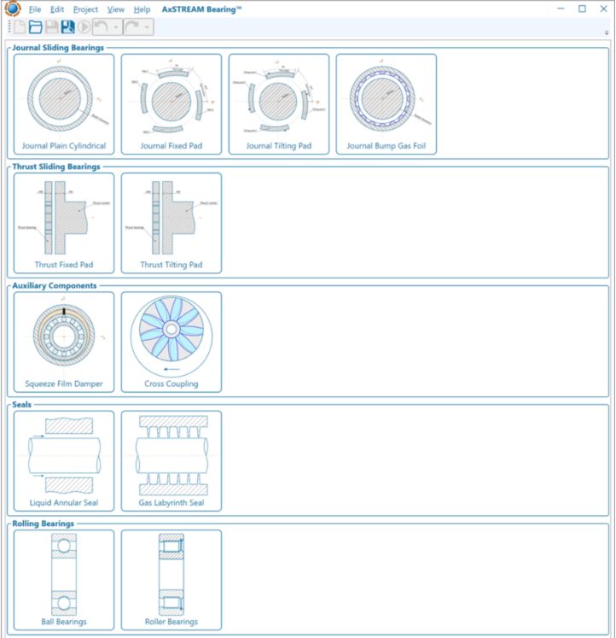616x638 pixels.
Task: Choose the Journal Tilting Pad bearing
Action: tap(279, 104)
